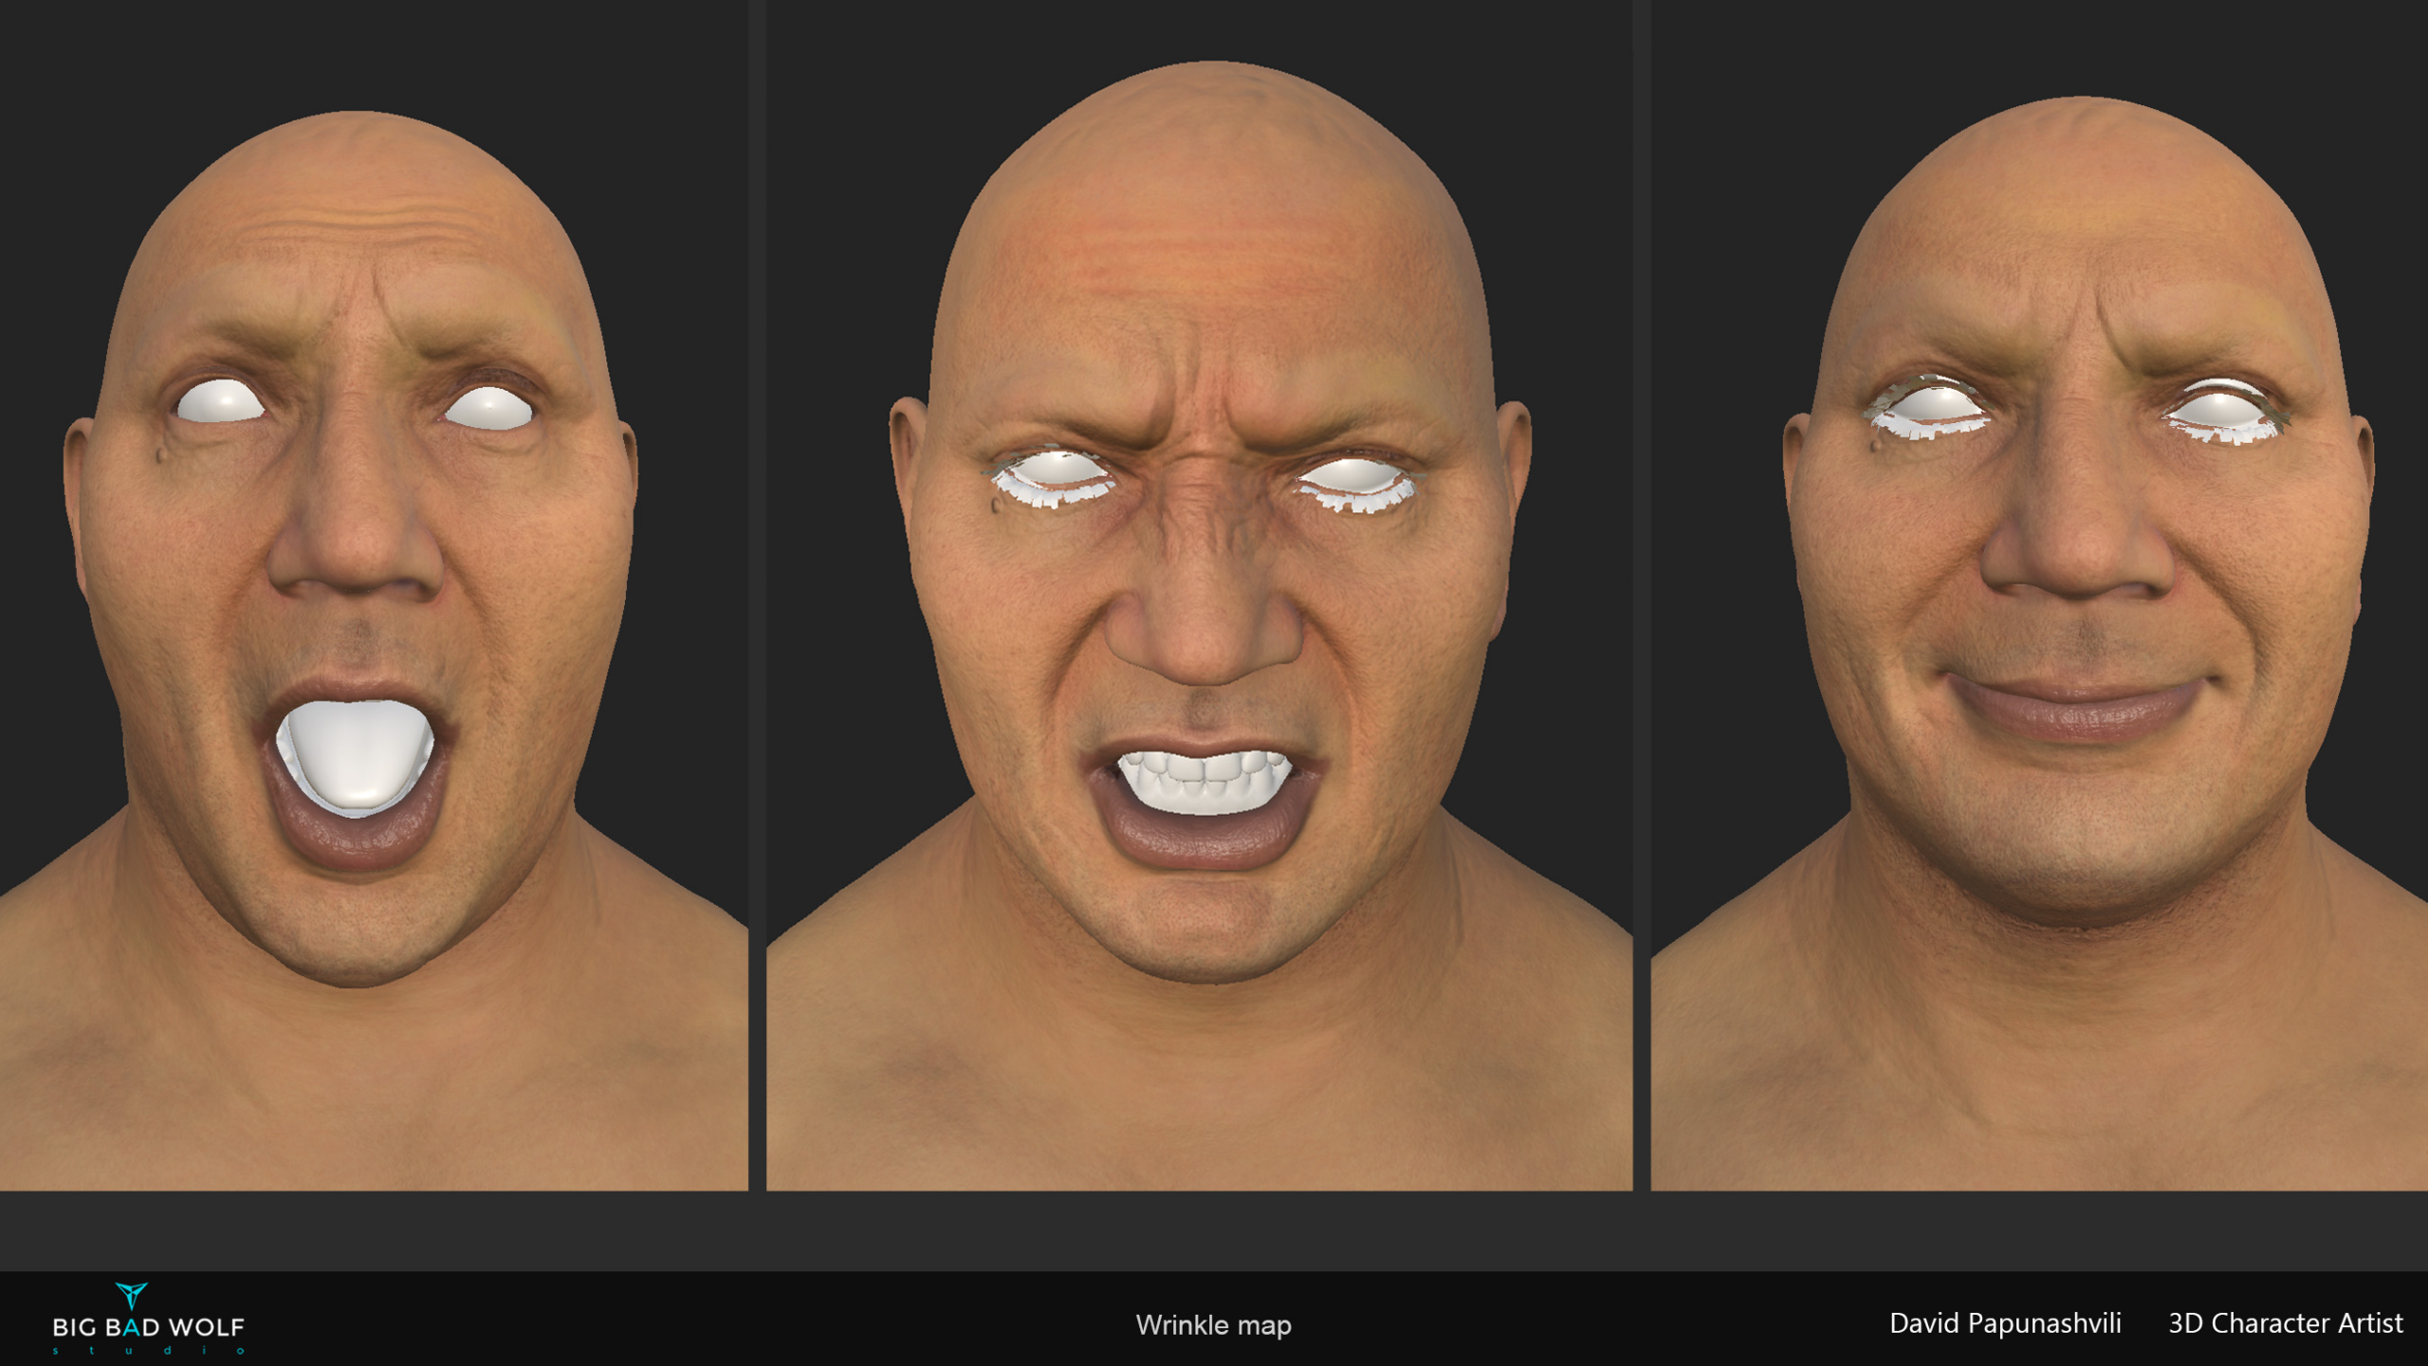
Task: Click the nose of the angry middle face
Action: [x=1202, y=626]
